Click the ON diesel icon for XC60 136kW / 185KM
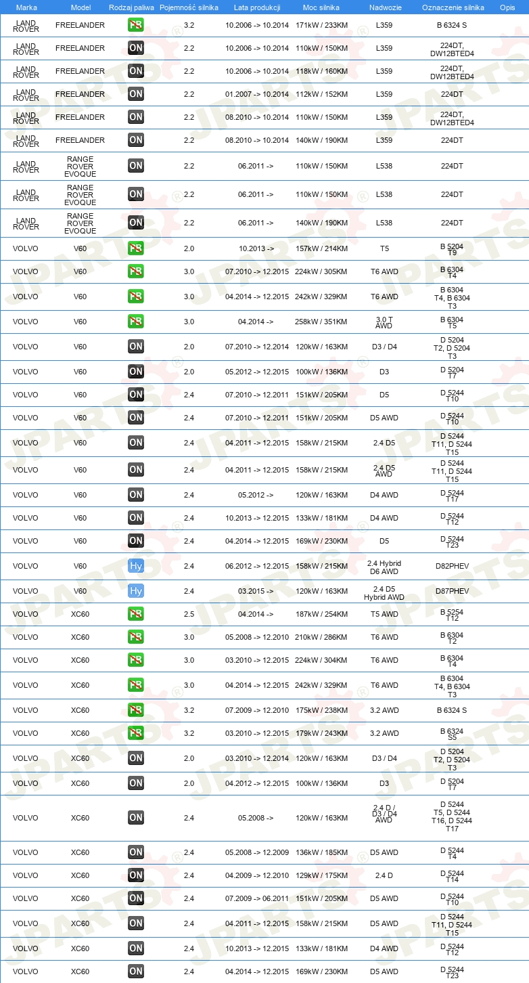Viewport: 529px width, 983px height. click(136, 852)
